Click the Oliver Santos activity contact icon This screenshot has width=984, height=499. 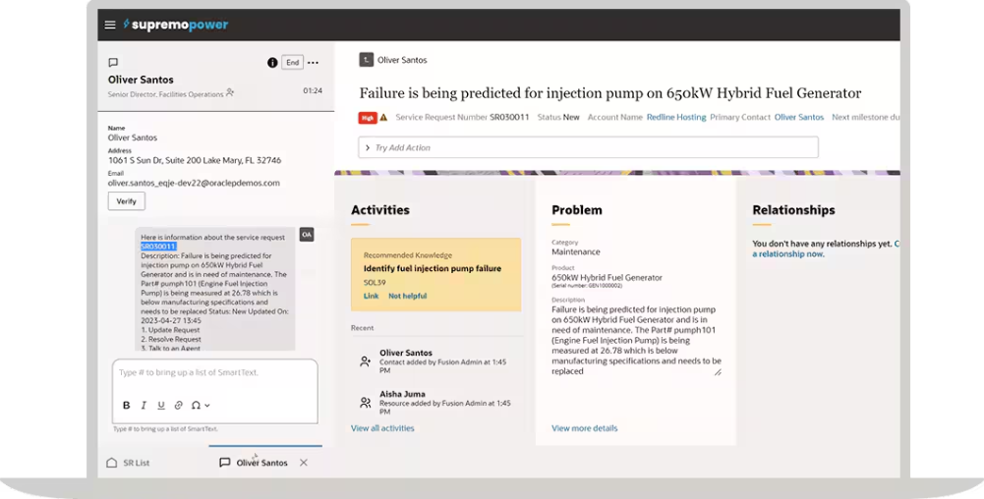[366, 361]
